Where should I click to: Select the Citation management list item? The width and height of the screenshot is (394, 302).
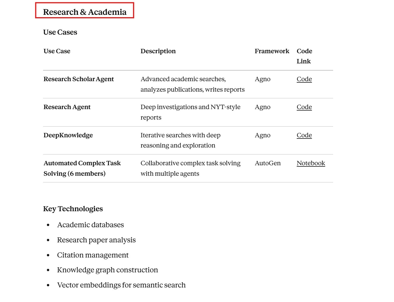coord(93,255)
